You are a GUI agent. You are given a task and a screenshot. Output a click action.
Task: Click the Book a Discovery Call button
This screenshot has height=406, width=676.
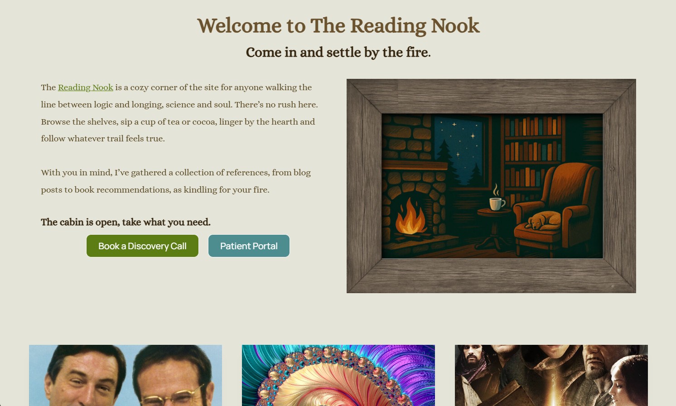click(x=142, y=246)
